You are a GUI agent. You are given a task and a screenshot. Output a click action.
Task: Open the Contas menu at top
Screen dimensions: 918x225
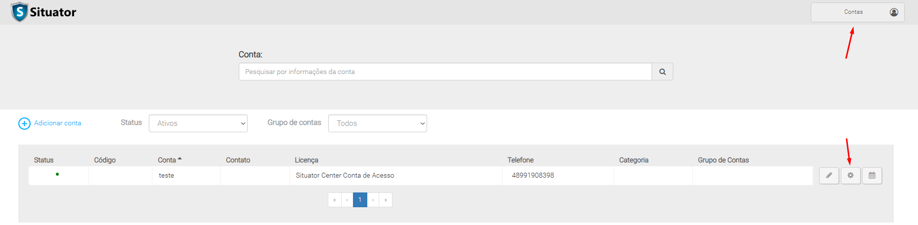coord(853,12)
